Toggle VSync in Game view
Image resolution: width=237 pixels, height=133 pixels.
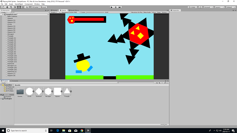pos(154,12)
